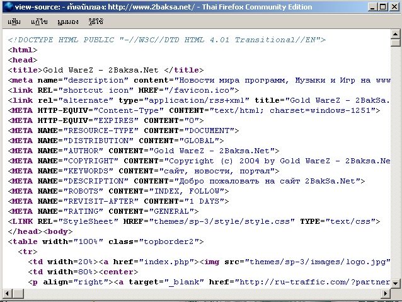Click the vertical scrollbar down arrow
402x302 pixels.
click(395, 283)
